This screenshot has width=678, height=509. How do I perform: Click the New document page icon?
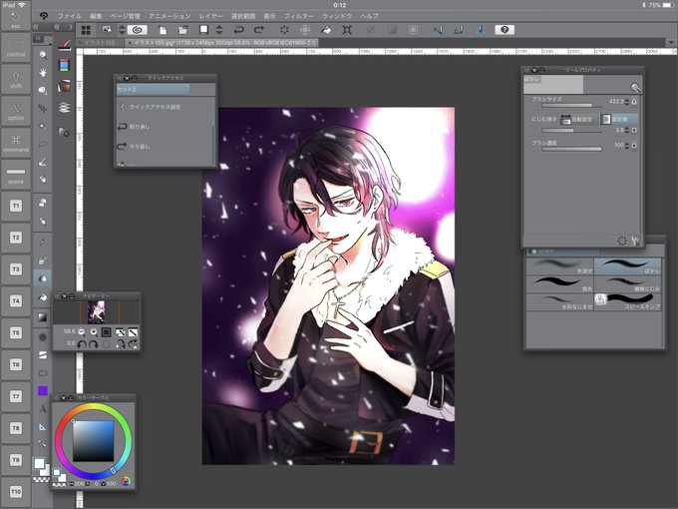(163, 30)
